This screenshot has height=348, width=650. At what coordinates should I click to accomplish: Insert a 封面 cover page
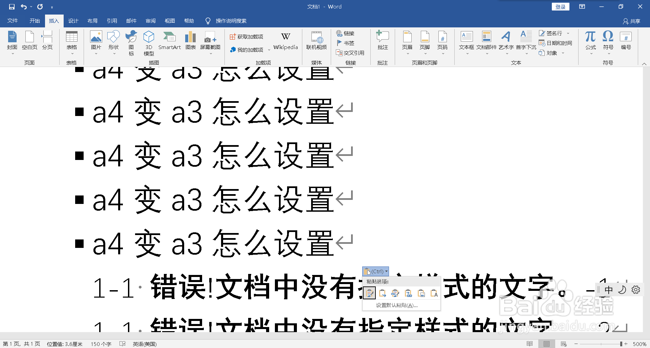[12, 43]
